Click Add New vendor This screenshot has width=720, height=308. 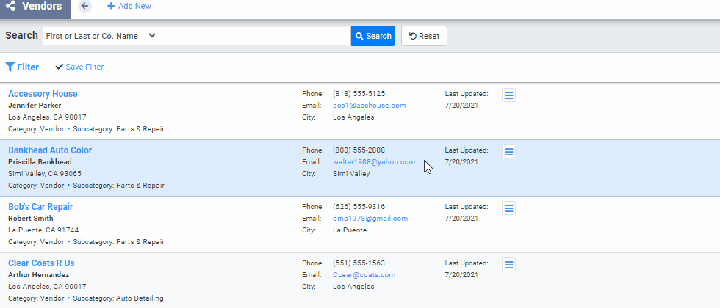tap(129, 7)
